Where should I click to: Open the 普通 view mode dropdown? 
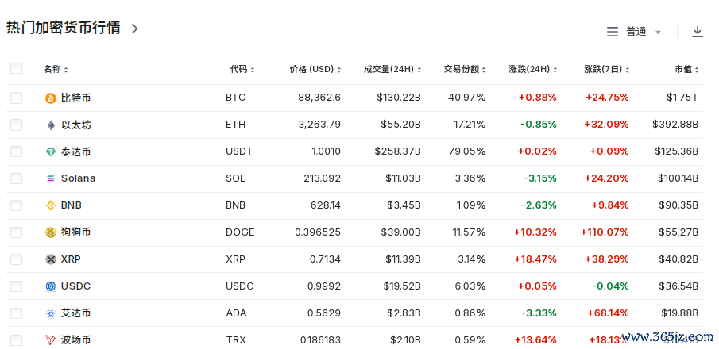pos(644,32)
